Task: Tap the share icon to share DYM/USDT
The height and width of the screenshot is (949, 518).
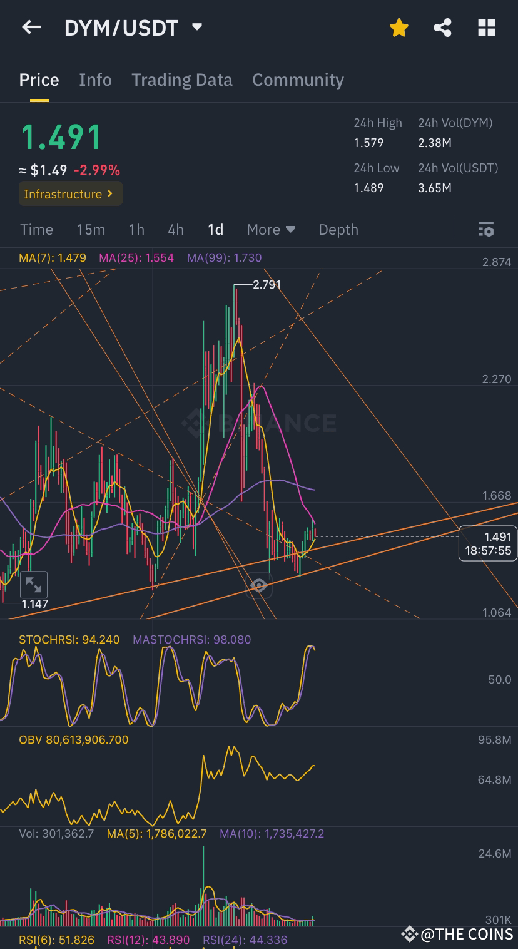Action: pos(442,28)
